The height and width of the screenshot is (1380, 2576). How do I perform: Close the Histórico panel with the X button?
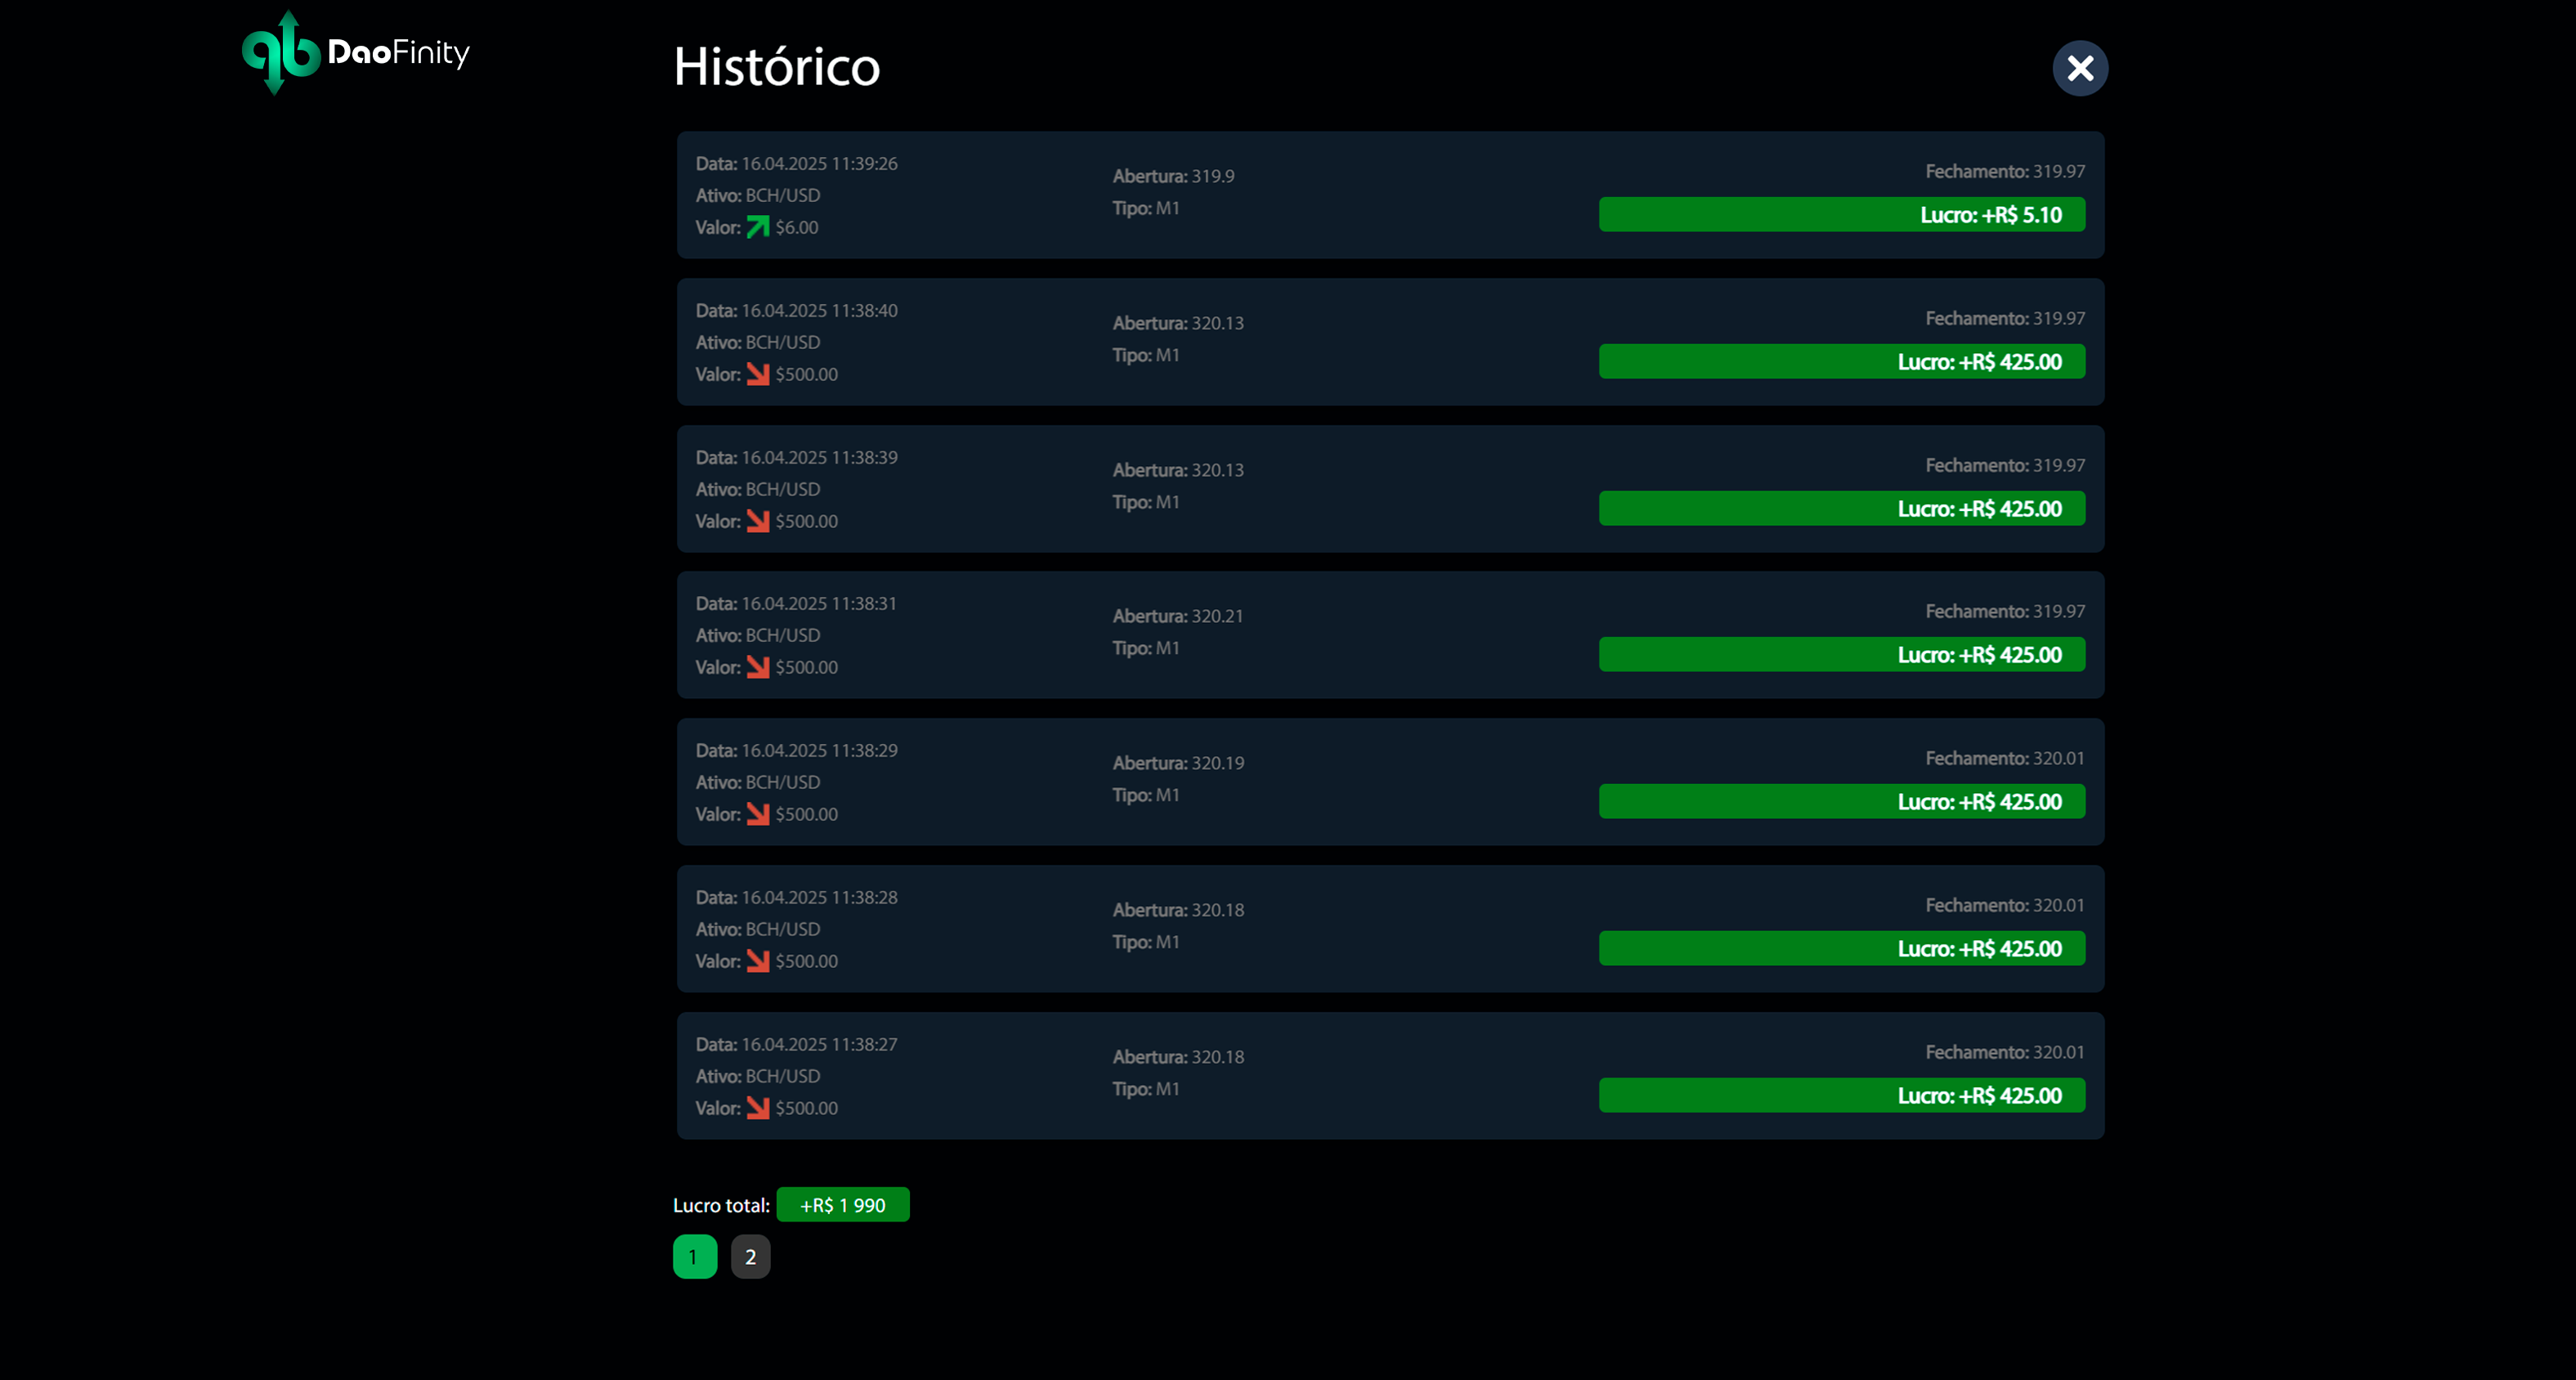[2080, 68]
